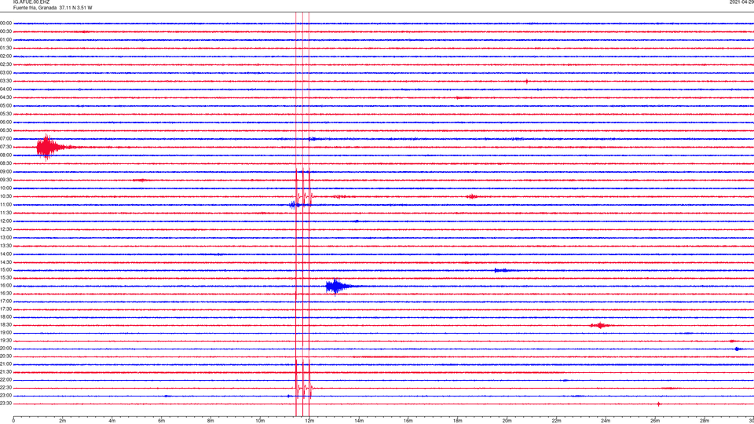Click the 24m tick on the minute axis
The width and height of the screenshot is (754, 424).
[x=606, y=421]
